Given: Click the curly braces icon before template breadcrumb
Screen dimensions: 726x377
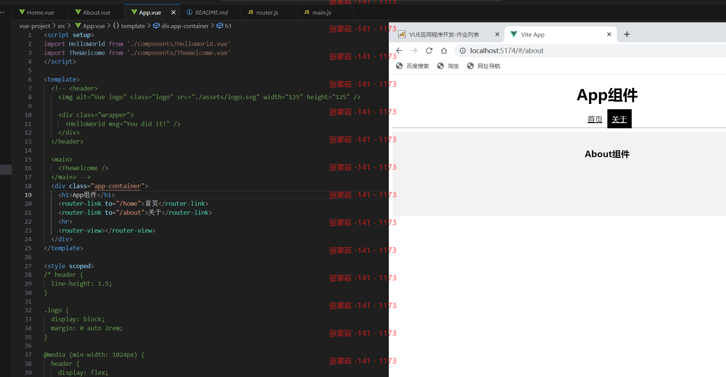Looking at the screenshot, I should tap(116, 25).
